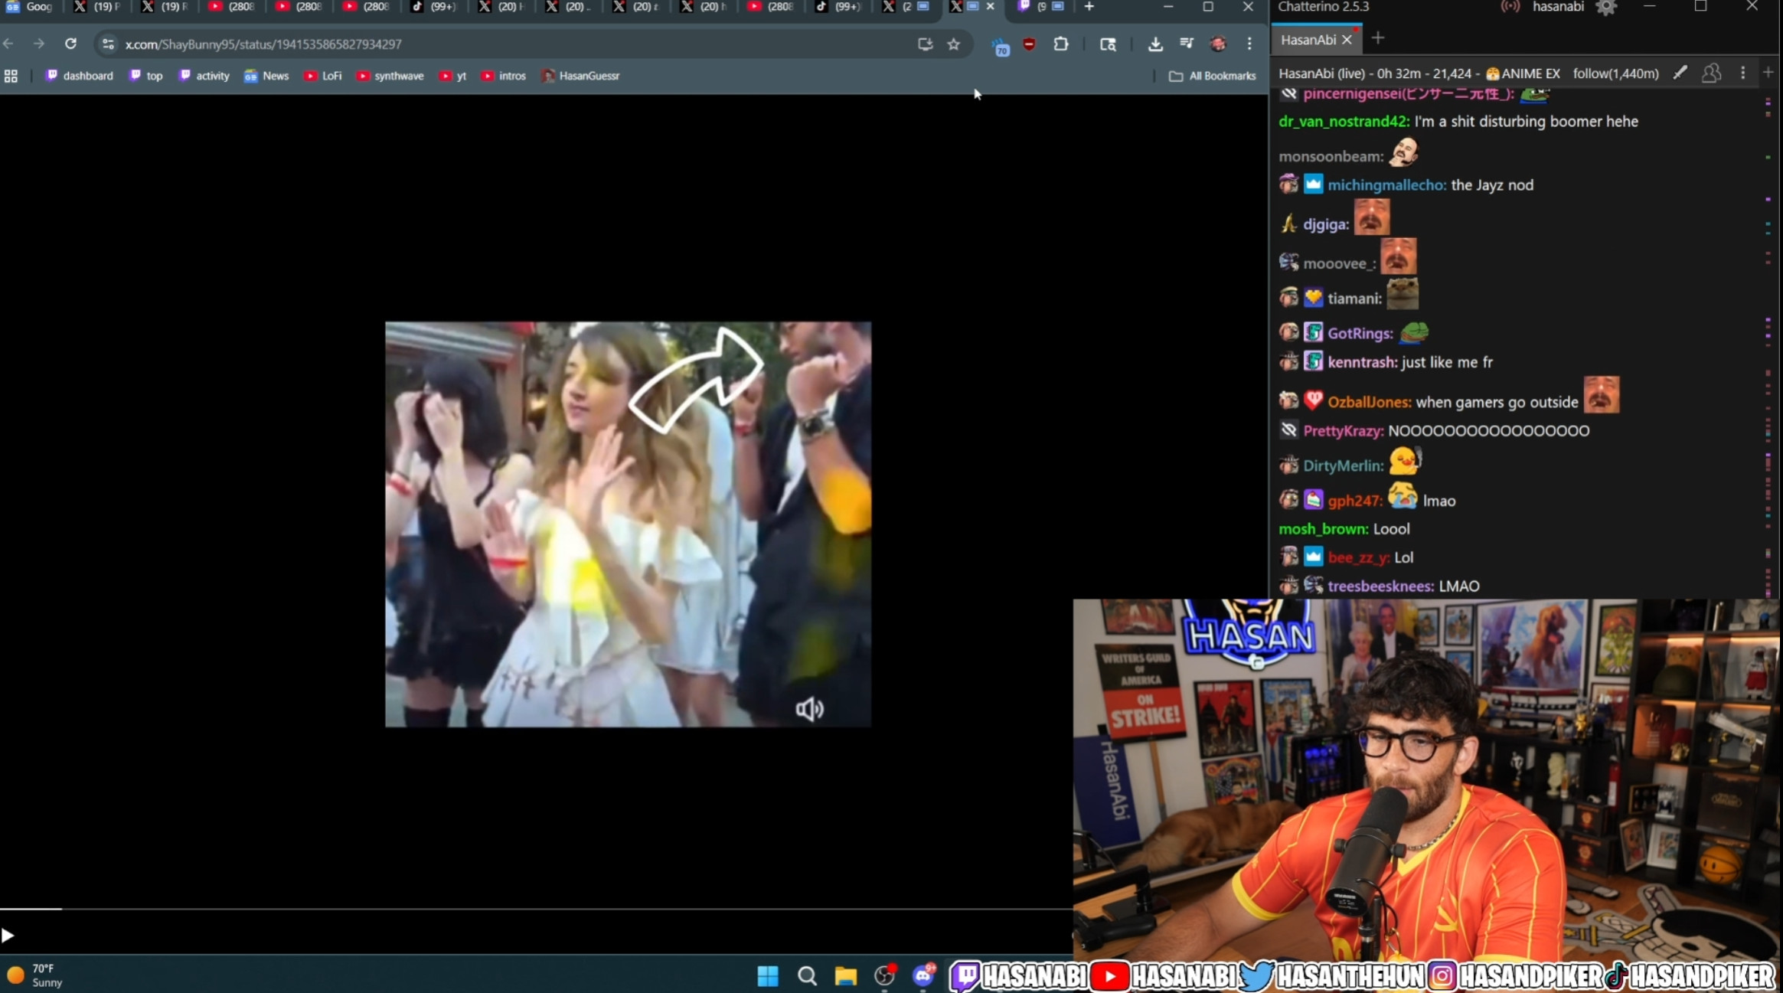Reload the x.com page

tap(70, 44)
